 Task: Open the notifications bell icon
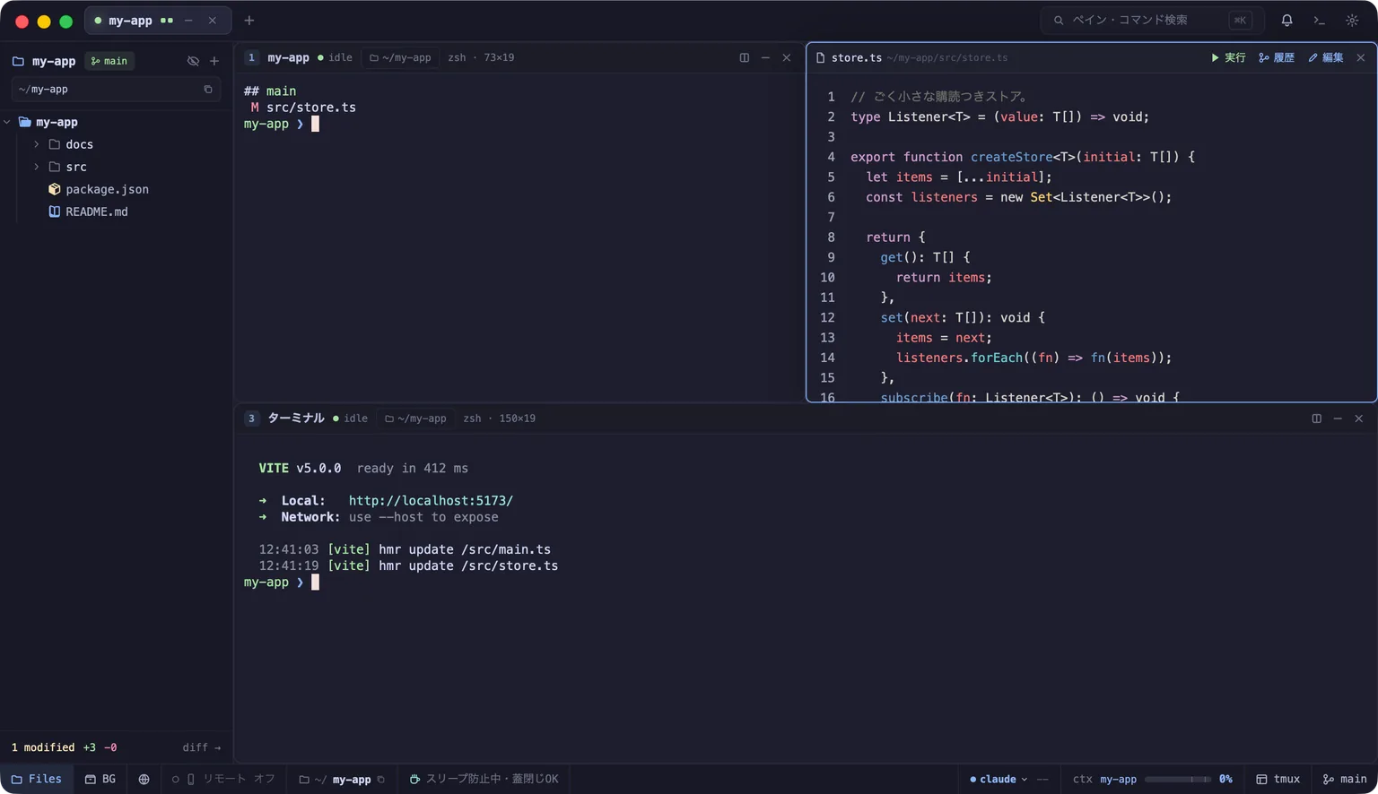1286,20
